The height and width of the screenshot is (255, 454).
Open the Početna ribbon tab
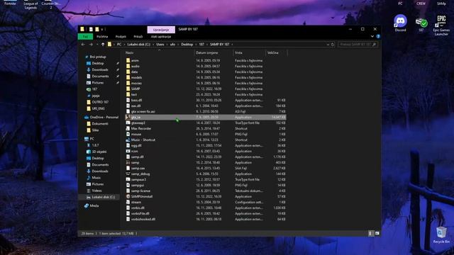[102, 37]
